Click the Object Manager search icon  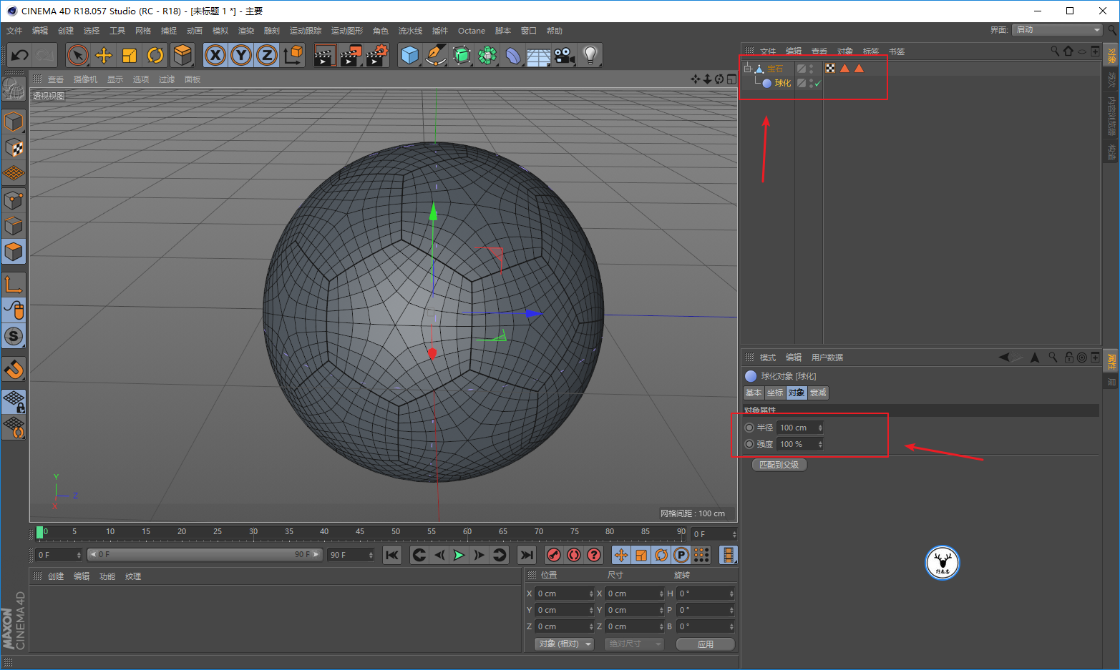point(1054,51)
